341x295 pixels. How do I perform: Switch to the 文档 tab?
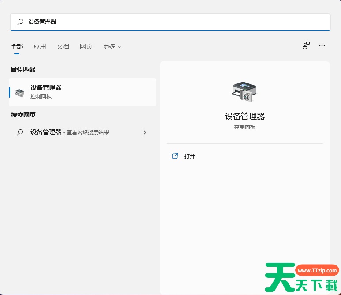pos(63,46)
